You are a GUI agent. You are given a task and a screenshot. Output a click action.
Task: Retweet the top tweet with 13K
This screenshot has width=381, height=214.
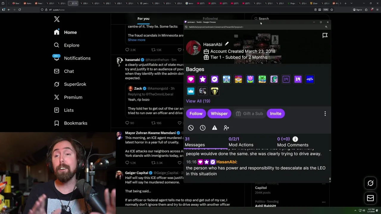tap(156, 50)
